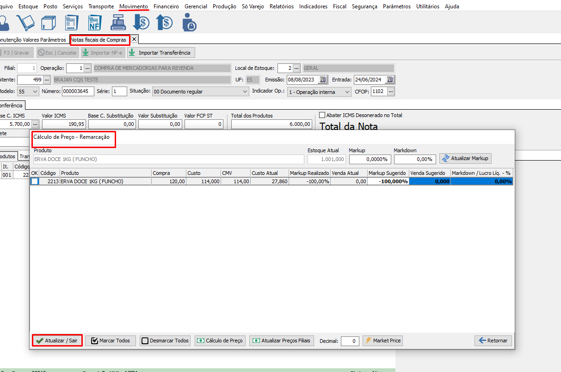Click the Market Price button
The width and height of the screenshot is (561, 372).
point(382,341)
